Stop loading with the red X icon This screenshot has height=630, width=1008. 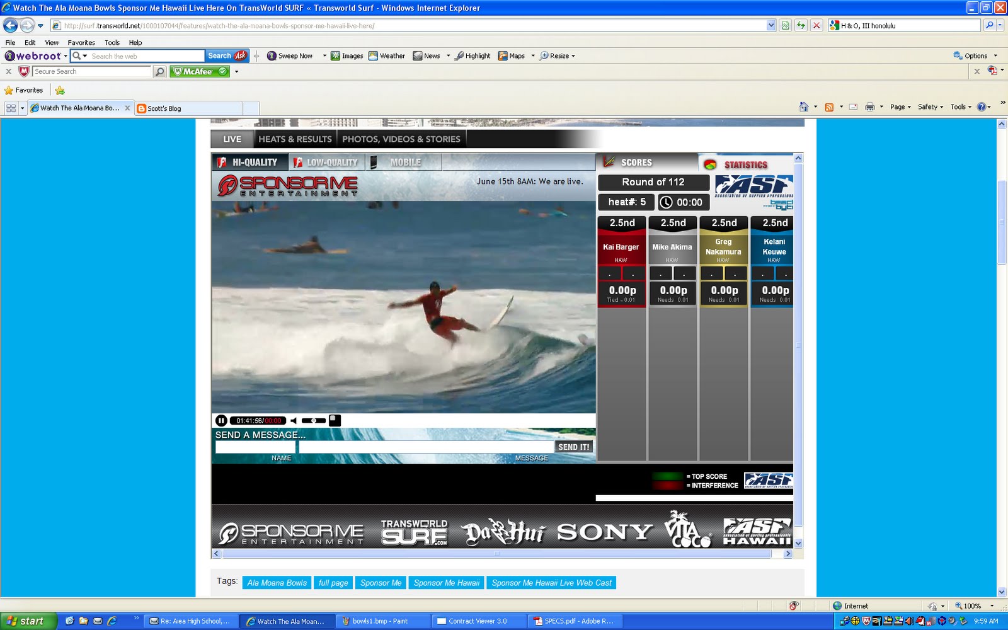[x=816, y=25]
